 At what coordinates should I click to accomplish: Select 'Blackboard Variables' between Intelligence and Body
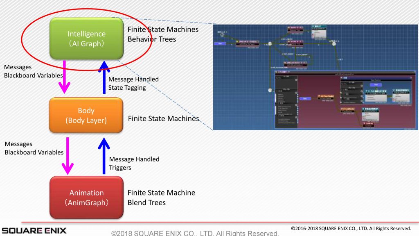(34, 75)
